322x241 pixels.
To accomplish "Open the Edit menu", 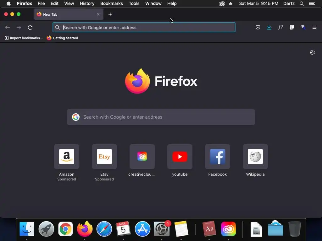I will (x=54, y=3).
